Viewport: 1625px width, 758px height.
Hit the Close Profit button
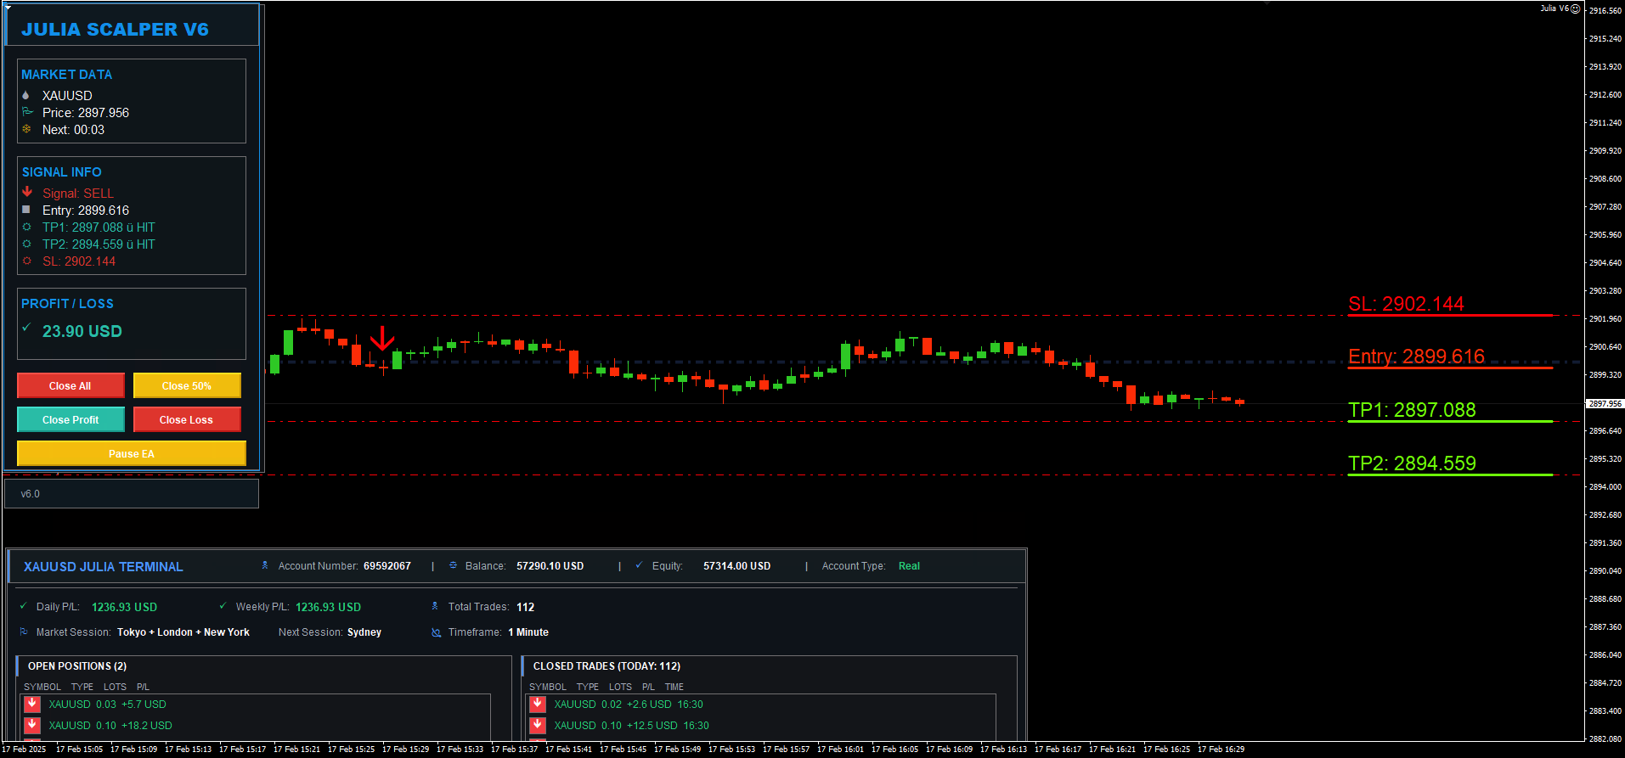pos(71,419)
